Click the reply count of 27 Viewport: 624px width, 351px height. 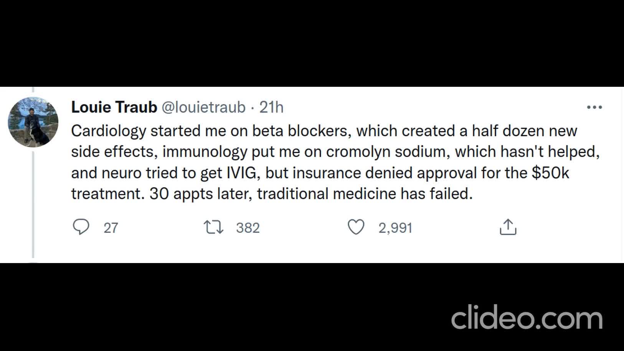coord(111,228)
